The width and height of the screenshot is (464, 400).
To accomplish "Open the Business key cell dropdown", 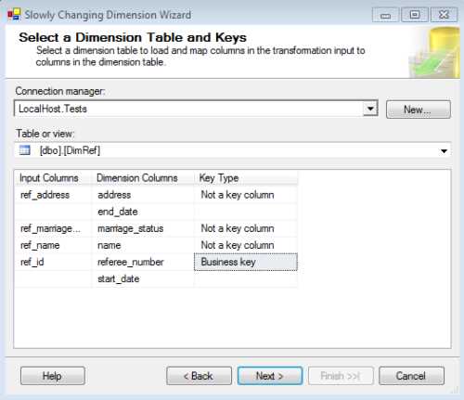I will [x=246, y=262].
